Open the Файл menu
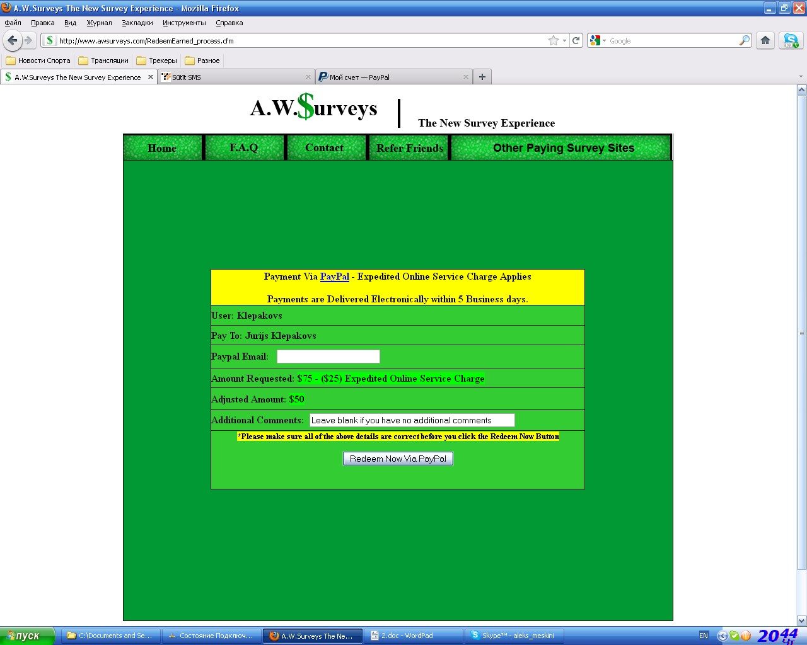 click(x=13, y=23)
